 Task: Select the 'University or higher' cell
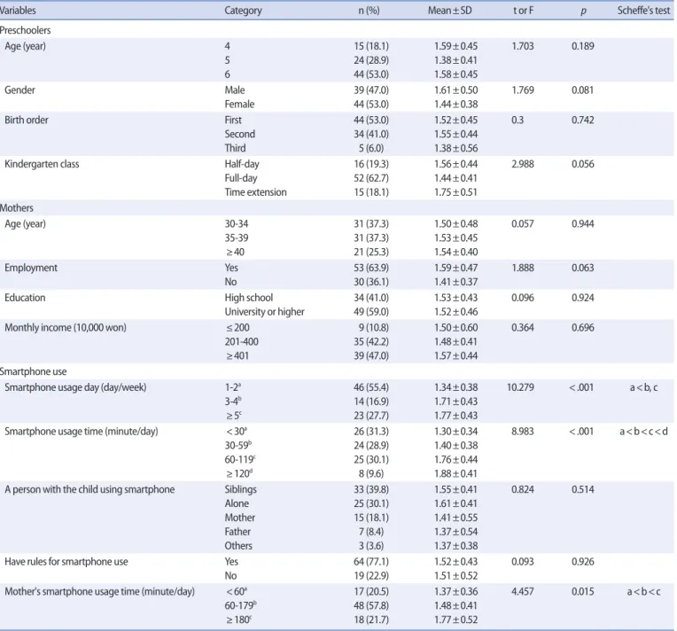pyautogui.click(x=264, y=312)
